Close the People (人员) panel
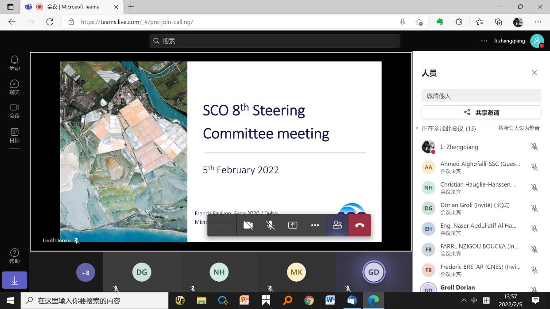Screen dimensions: 550x309 coord(535,73)
